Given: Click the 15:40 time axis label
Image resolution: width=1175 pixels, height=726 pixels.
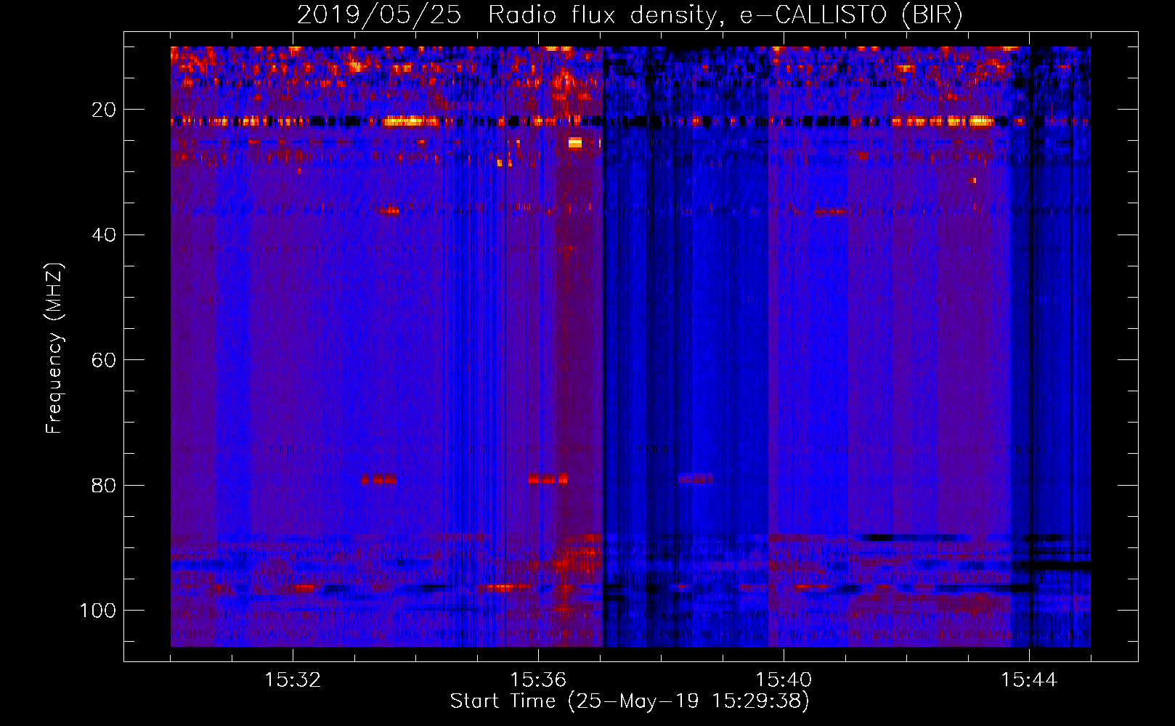Looking at the screenshot, I should pos(784,680).
